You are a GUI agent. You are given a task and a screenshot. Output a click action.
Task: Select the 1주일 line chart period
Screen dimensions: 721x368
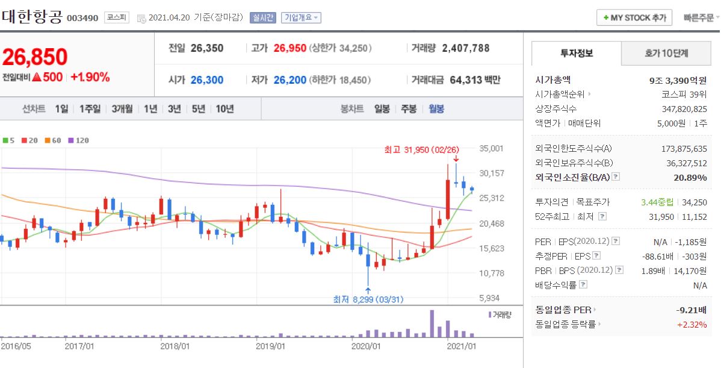90,109
